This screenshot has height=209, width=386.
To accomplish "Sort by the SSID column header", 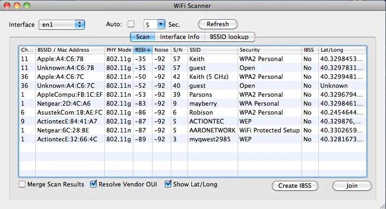I will pyautogui.click(x=212, y=50).
